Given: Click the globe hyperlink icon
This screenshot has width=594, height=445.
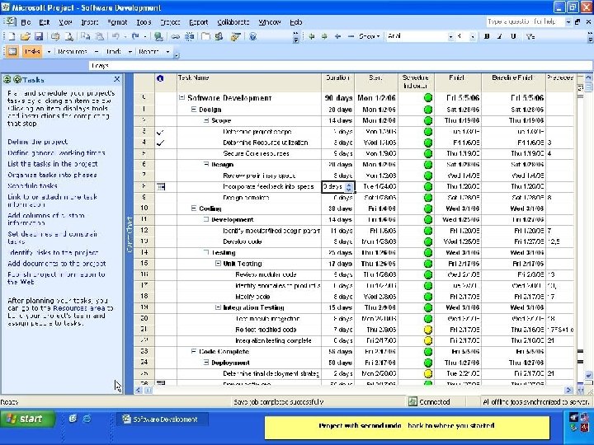Looking at the screenshot, I should pyautogui.click(x=158, y=37).
